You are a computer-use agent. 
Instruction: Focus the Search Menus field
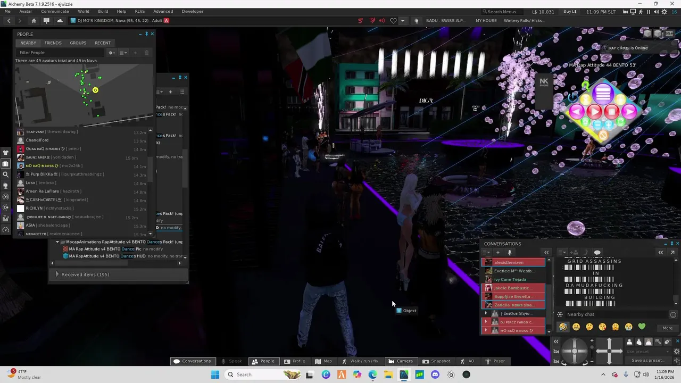click(503, 12)
